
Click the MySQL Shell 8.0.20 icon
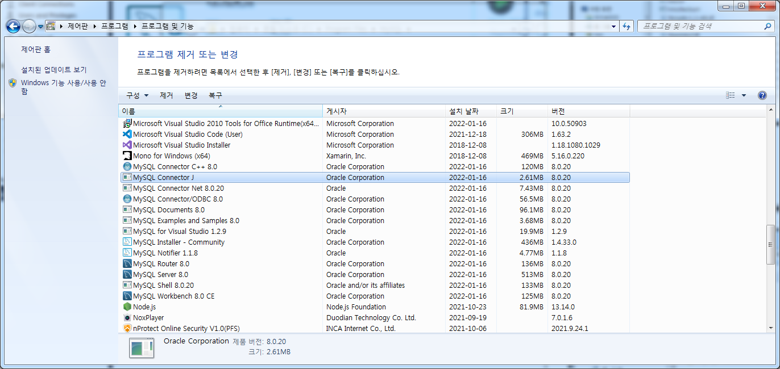pos(127,286)
